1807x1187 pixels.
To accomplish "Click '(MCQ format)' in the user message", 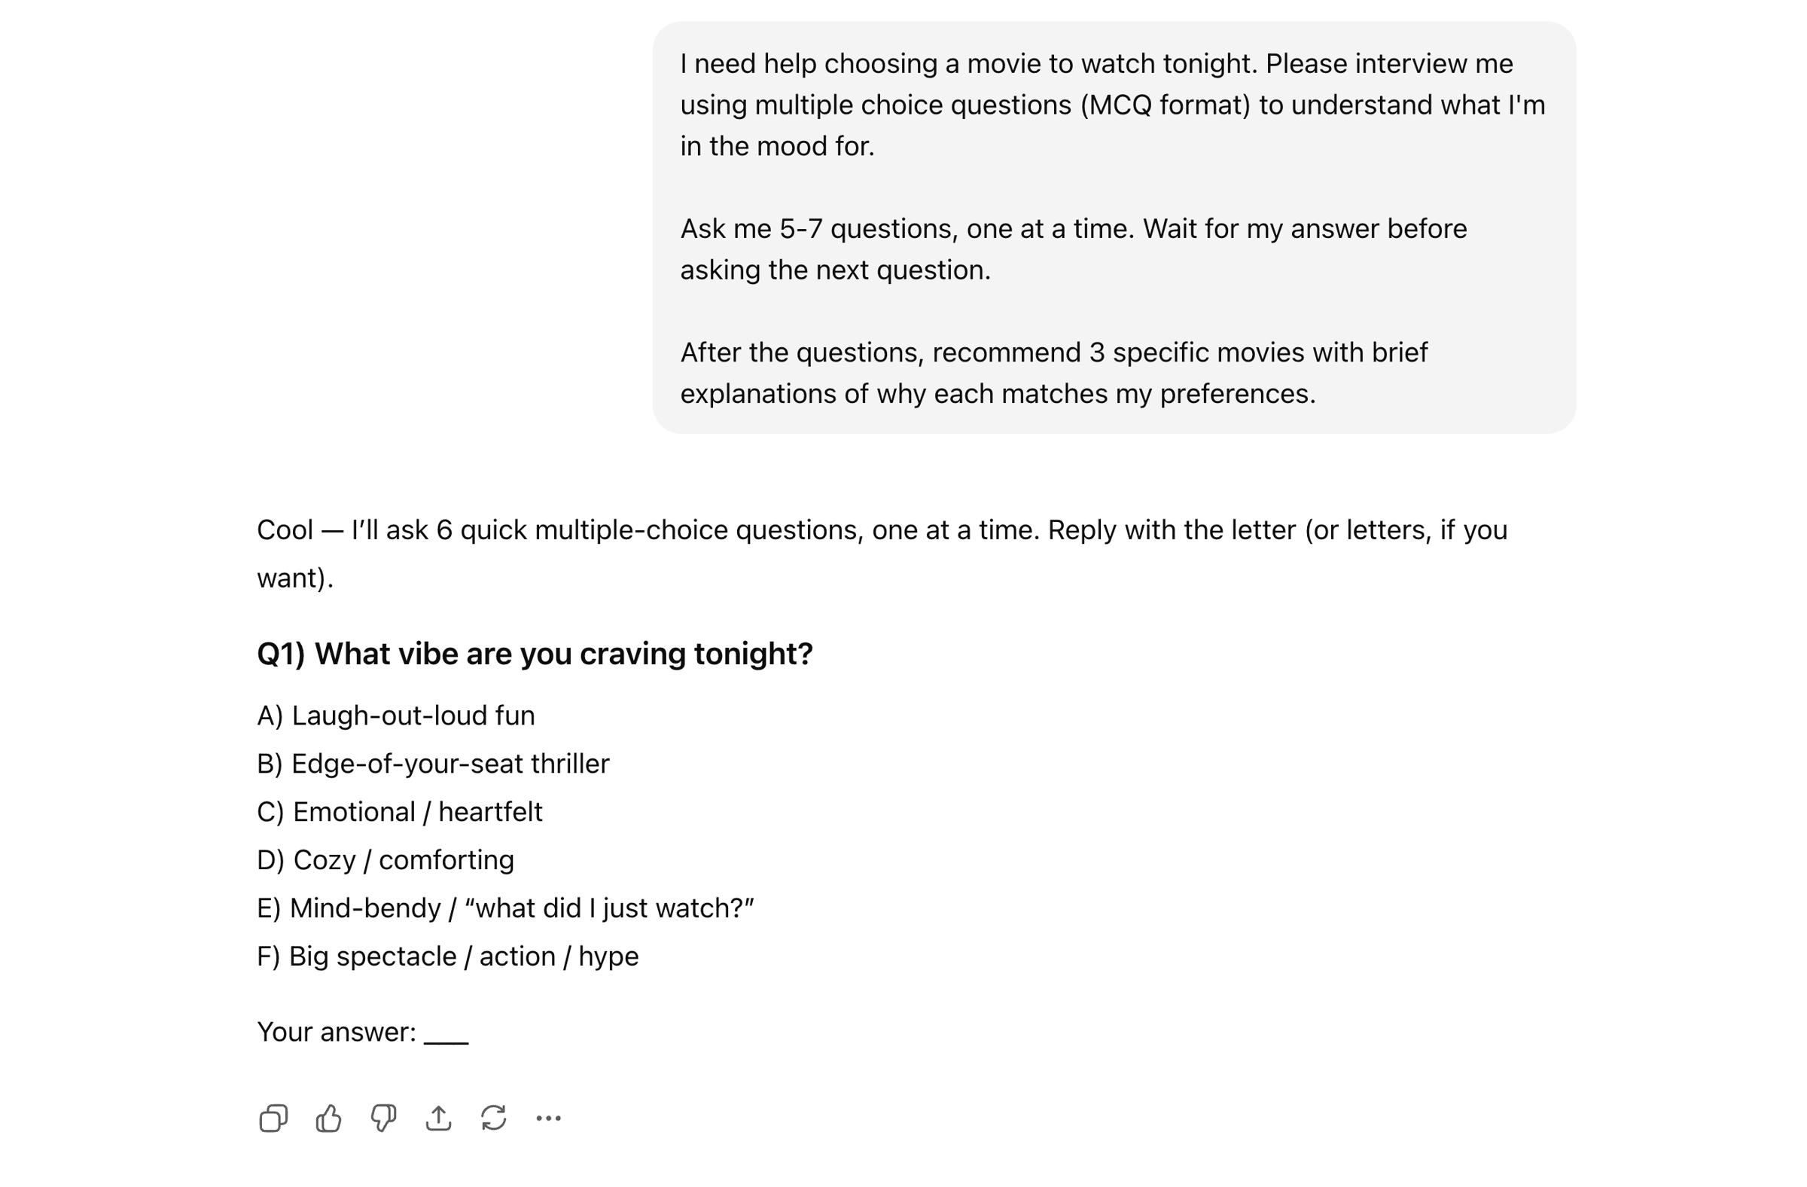I will 1165,105.
